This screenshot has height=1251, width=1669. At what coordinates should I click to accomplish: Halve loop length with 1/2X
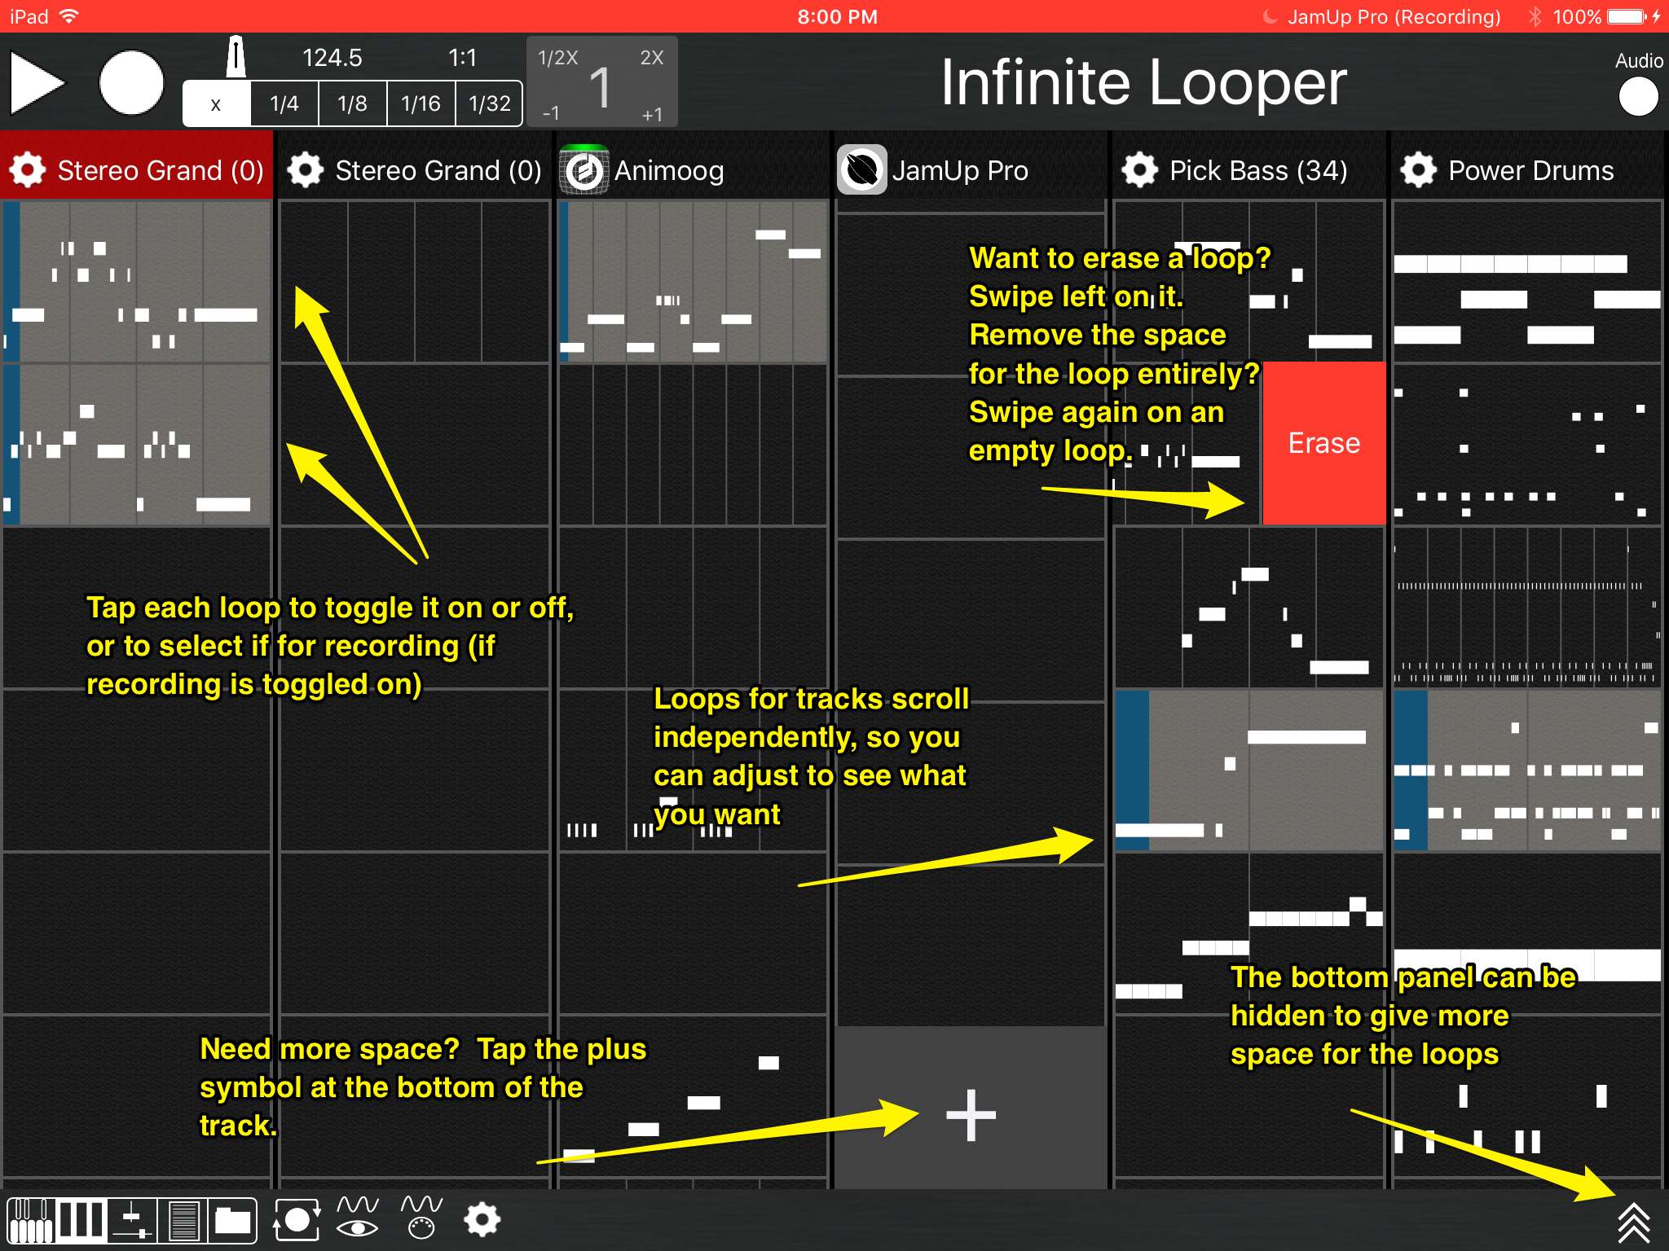pos(558,58)
